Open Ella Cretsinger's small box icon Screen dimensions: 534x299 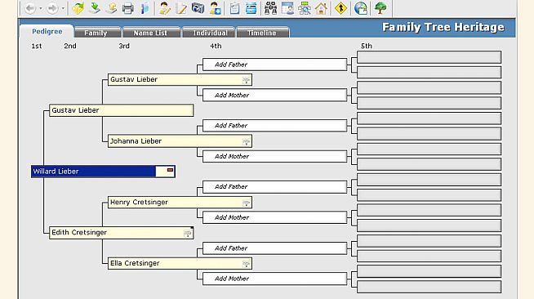click(247, 264)
